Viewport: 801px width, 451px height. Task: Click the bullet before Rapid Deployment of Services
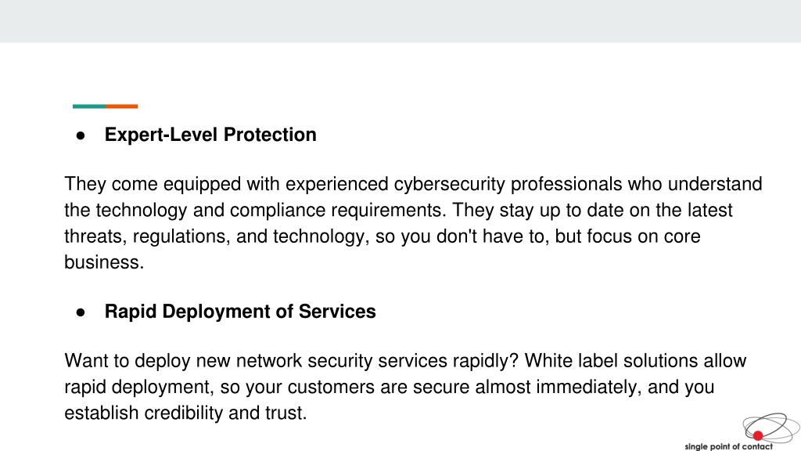tap(81, 312)
